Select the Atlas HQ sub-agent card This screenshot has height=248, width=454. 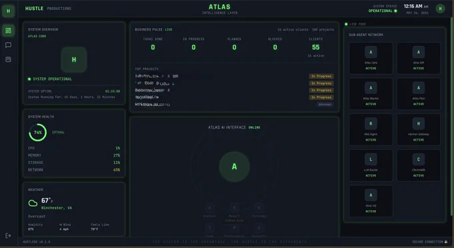point(371,201)
